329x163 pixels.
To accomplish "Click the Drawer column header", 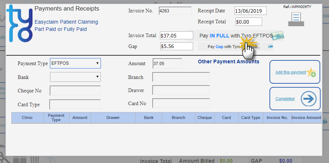I will [113, 118].
